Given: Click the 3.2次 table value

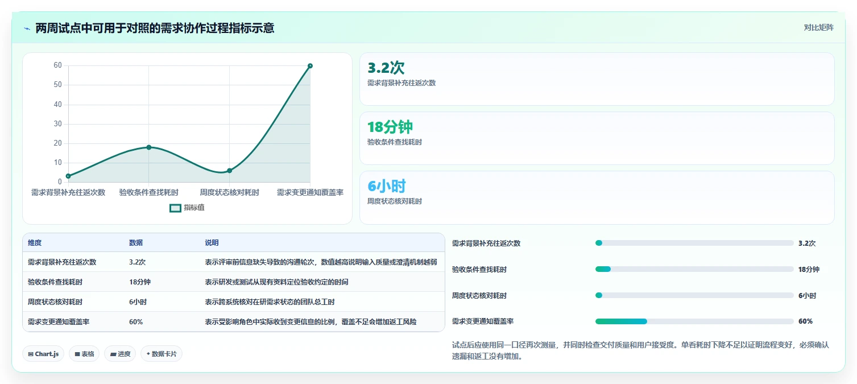Looking at the screenshot, I should (138, 262).
